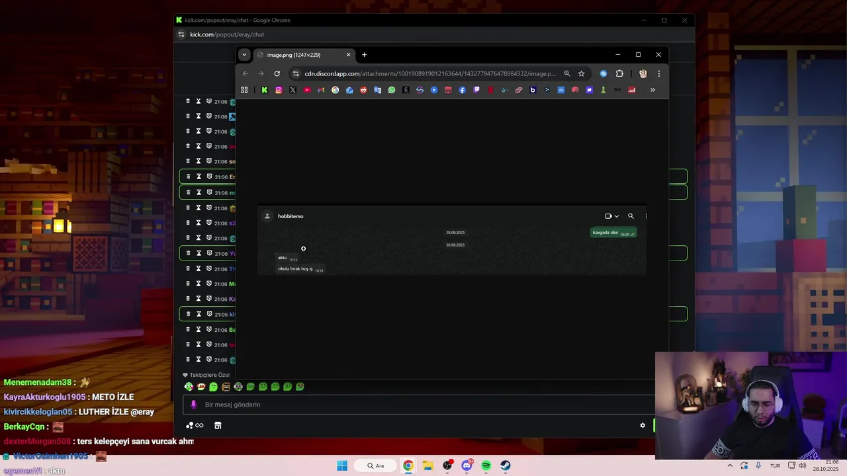This screenshot has height=476, width=847.
Task: Open the chess pawn bookmark icon
Action: tap(603, 90)
